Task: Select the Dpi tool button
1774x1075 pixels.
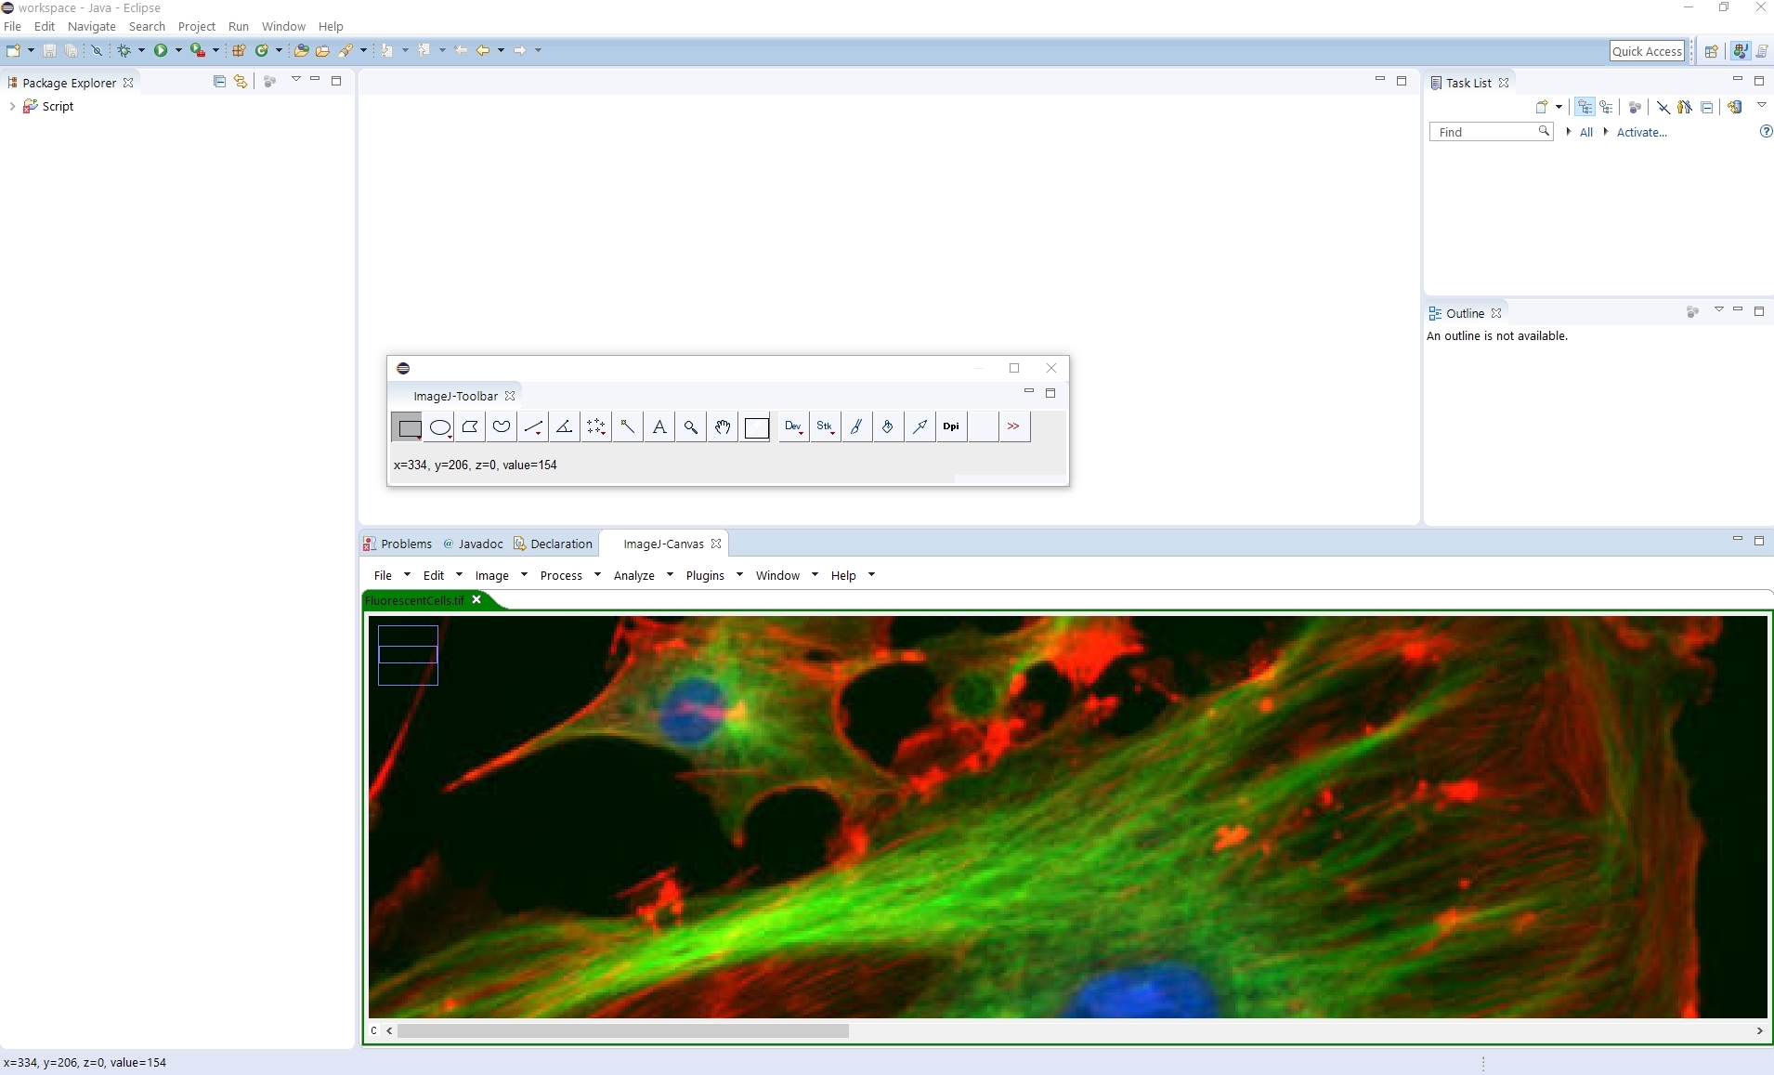Action: (952, 426)
